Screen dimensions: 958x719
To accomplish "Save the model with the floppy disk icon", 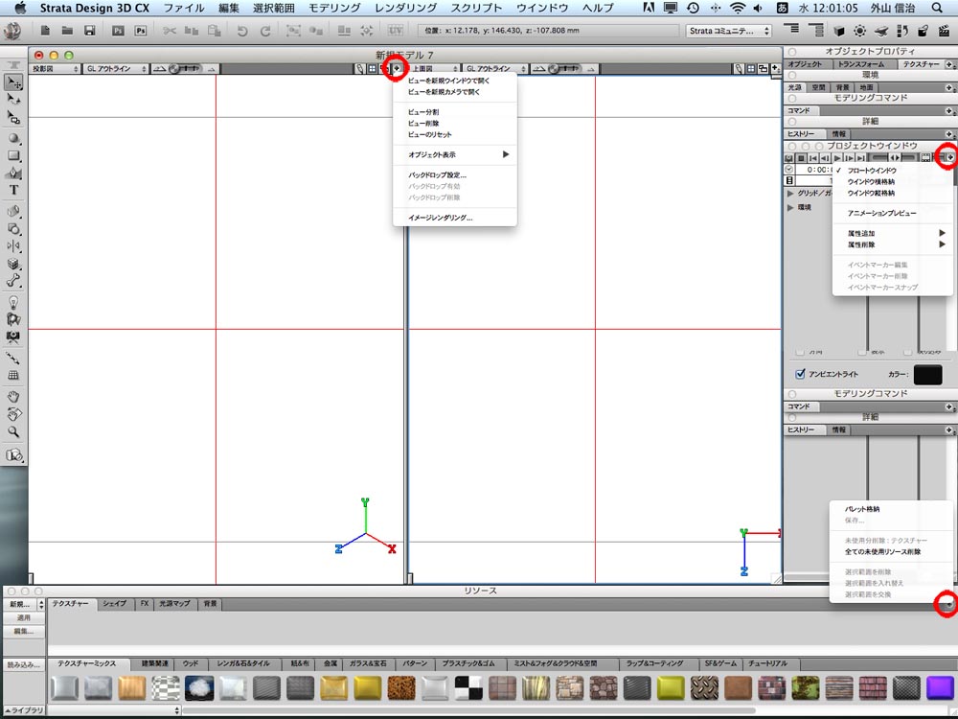I will click(90, 31).
